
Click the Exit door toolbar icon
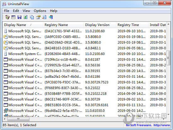(51, 17)
